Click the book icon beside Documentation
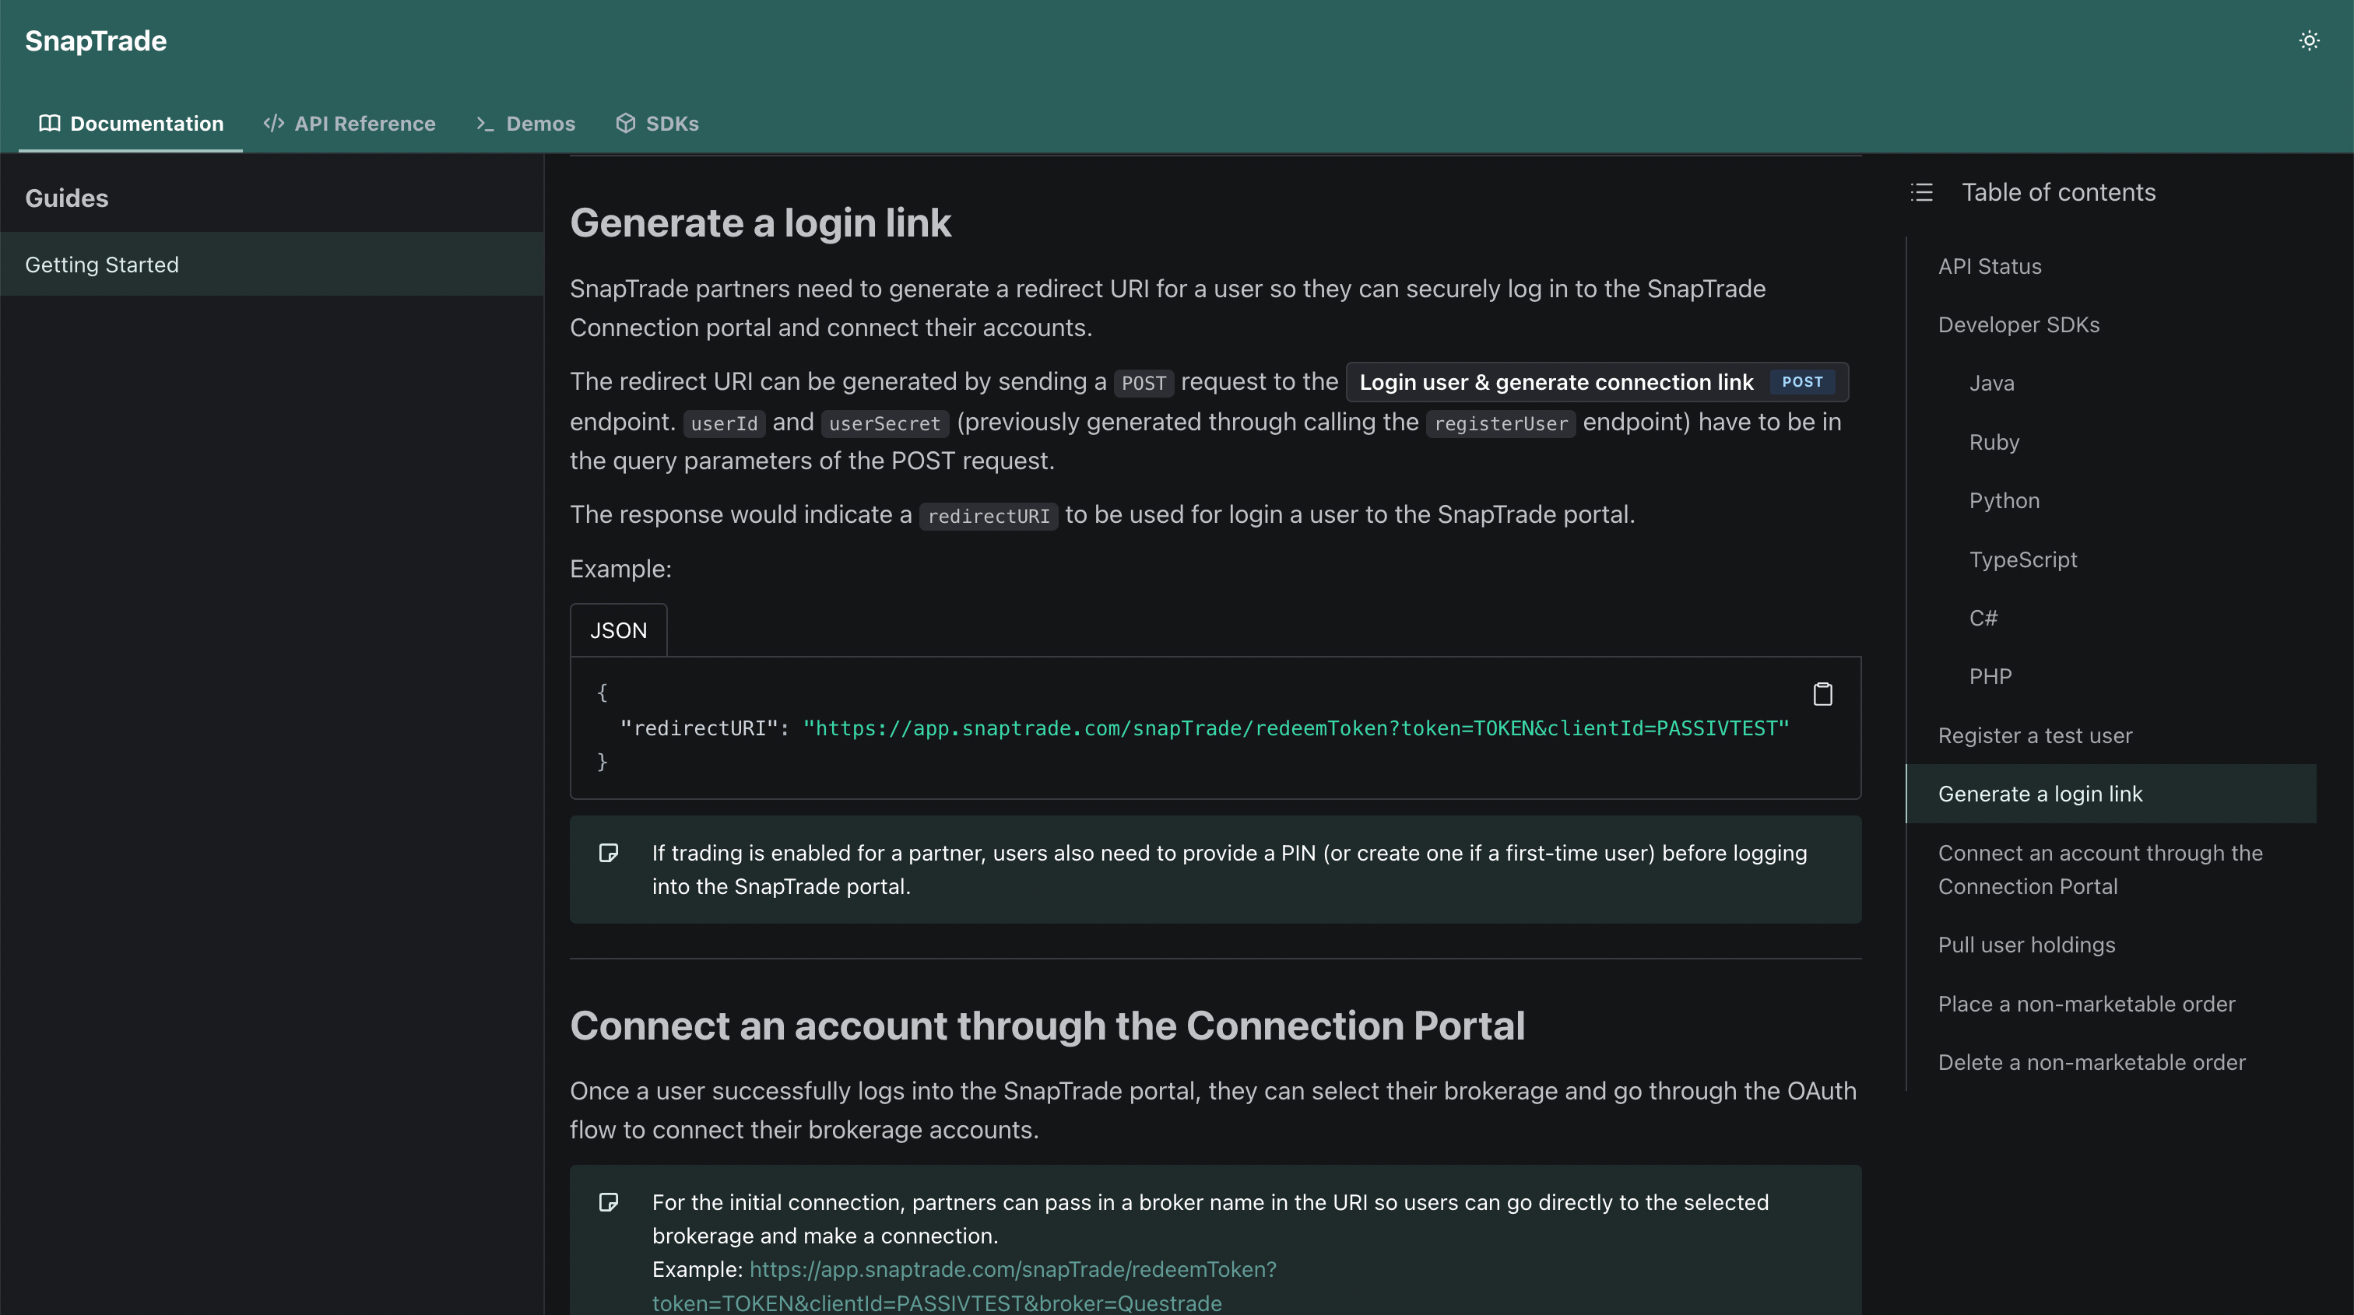 [x=49, y=123]
